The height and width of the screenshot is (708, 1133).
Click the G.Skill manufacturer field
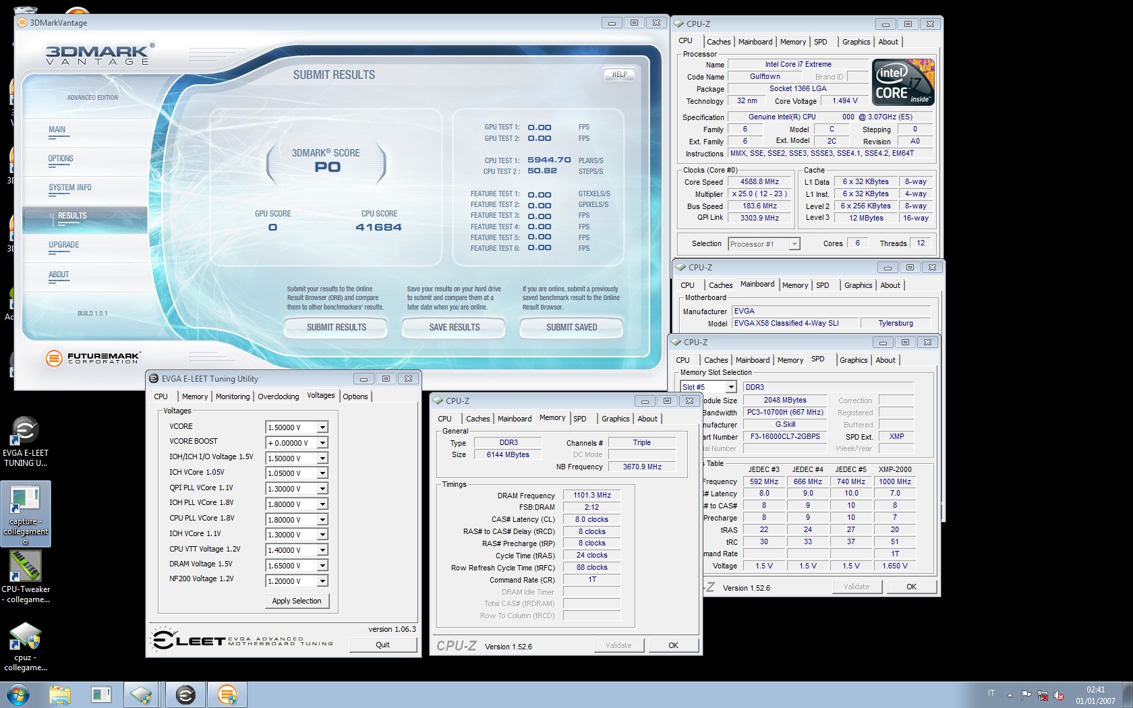(785, 425)
